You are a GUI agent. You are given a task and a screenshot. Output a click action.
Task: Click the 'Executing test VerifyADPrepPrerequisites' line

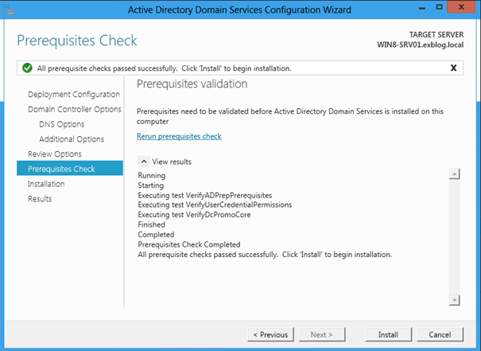point(205,195)
